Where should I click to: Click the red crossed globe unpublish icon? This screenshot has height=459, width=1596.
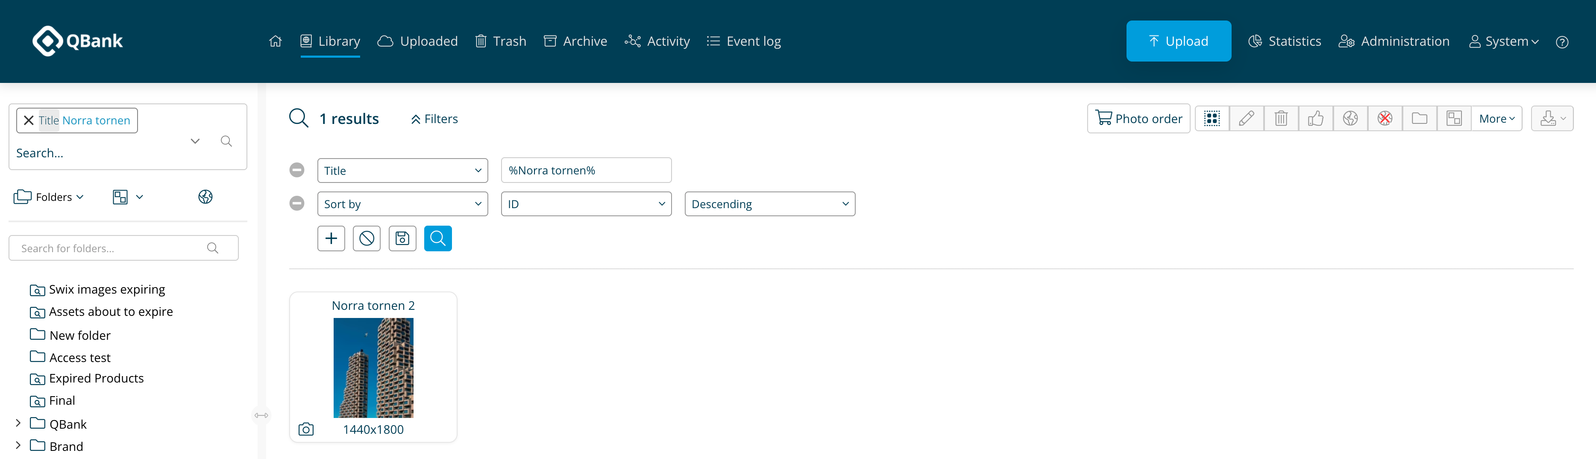point(1385,118)
